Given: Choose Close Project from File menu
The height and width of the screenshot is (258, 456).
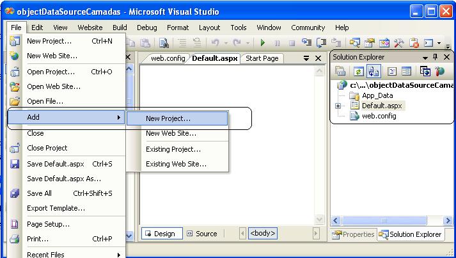Looking at the screenshot, I should click(x=67, y=148).
